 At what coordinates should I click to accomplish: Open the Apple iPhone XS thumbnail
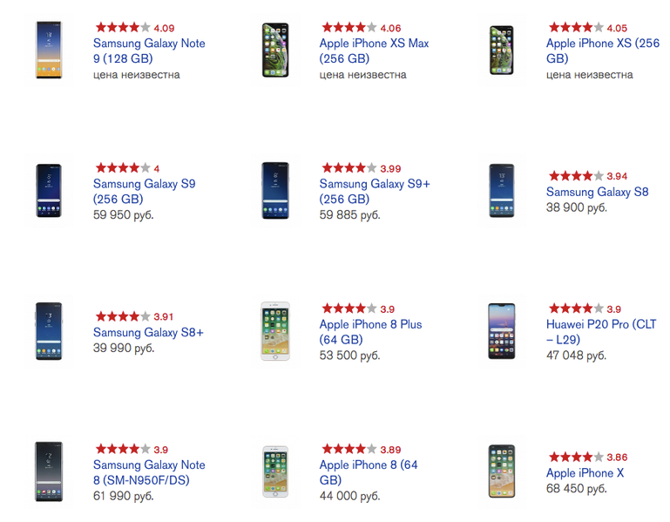(502, 51)
